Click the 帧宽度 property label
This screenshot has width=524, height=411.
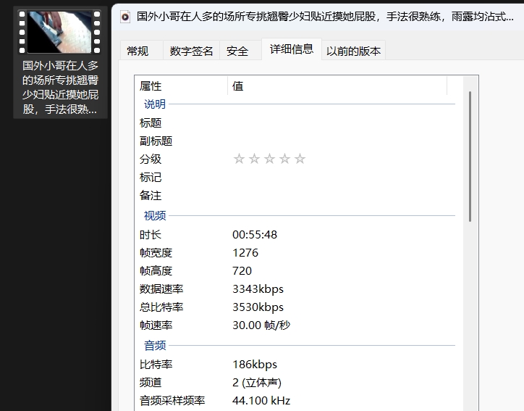click(x=156, y=253)
